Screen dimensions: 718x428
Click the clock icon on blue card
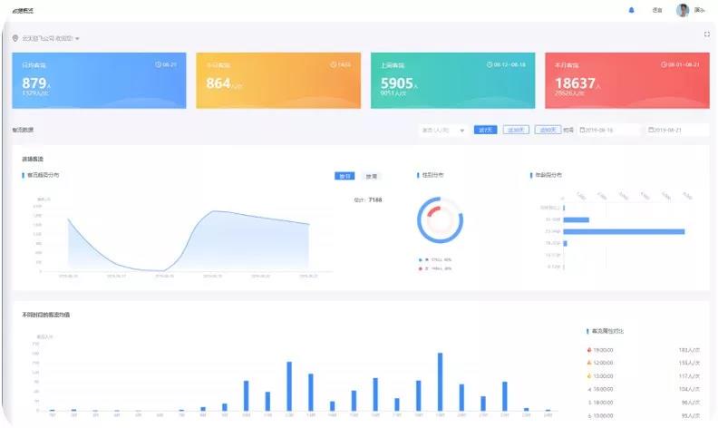click(159, 64)
